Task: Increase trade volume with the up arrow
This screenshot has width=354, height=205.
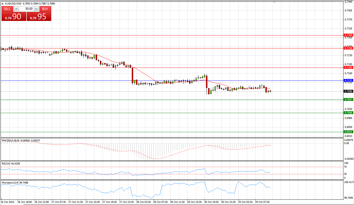Action: (x=37, y=9)
